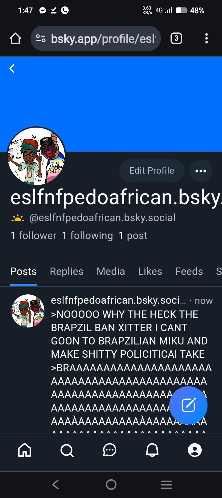
Task: Switch to the Replies tab
Action: 67,271
